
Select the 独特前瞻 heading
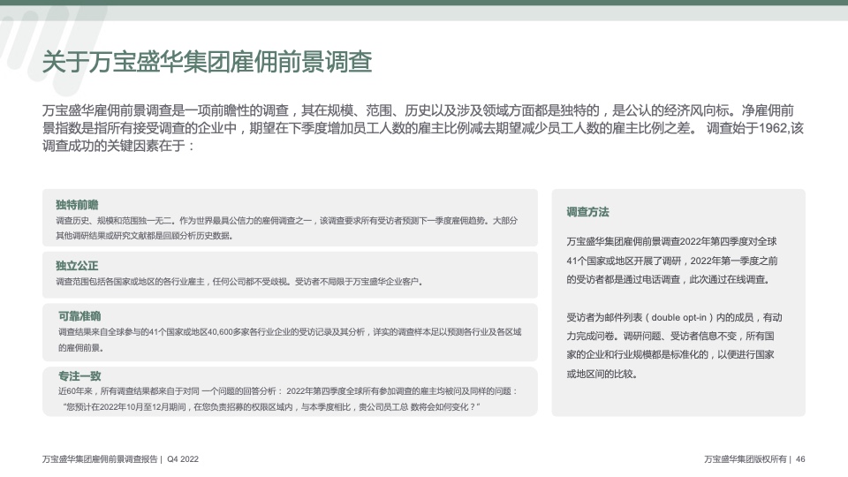click(x=77, y=204)
